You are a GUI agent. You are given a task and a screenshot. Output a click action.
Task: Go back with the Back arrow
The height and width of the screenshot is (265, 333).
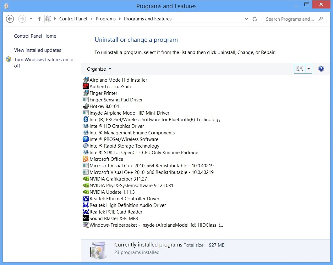[x=10, y=19]
